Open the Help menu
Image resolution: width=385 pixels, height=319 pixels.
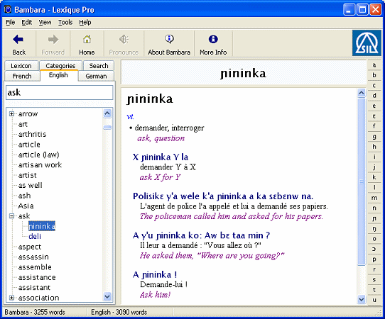[x=85, y=23]
